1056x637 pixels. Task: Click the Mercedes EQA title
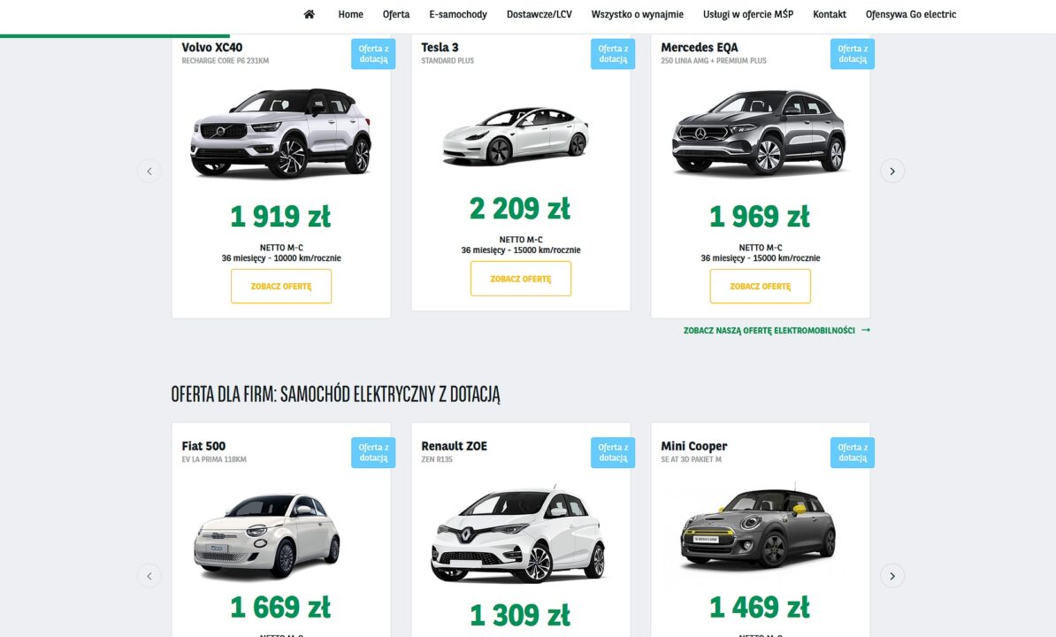[699, 47]
